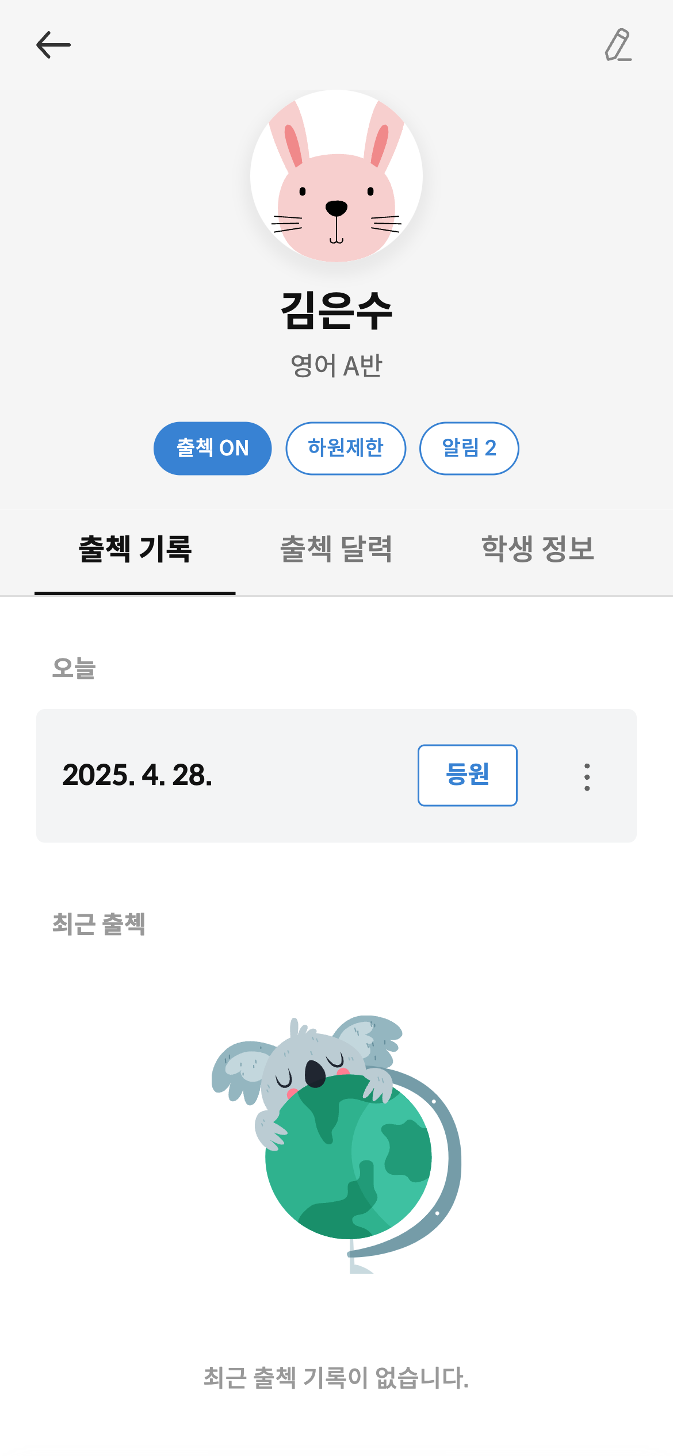673x1456 pixels.
Task: Go to the 학생 정보 tab
Action: 537,549
